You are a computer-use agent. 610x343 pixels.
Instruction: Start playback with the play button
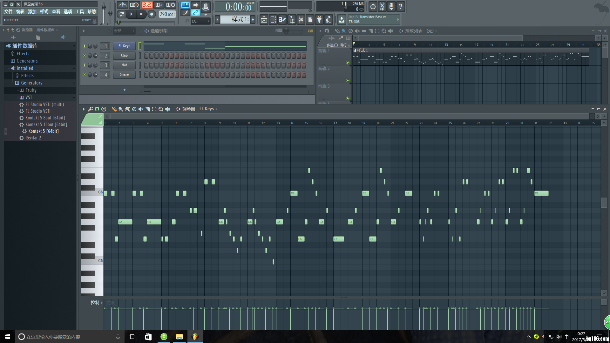[x=131, y=14]
